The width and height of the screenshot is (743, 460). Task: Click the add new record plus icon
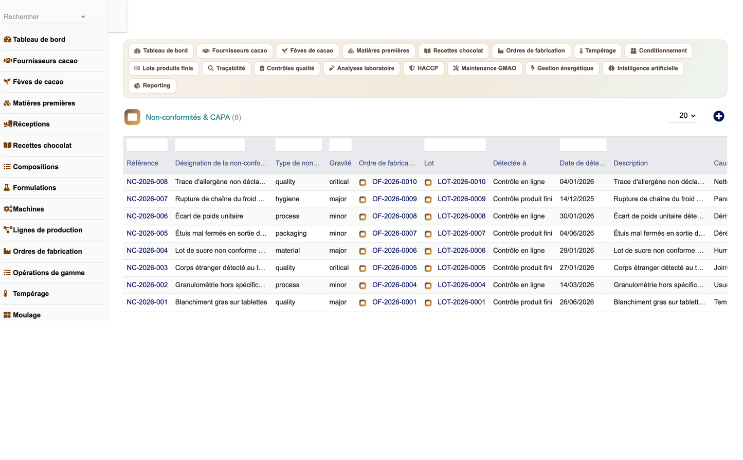tap(718, 116)
